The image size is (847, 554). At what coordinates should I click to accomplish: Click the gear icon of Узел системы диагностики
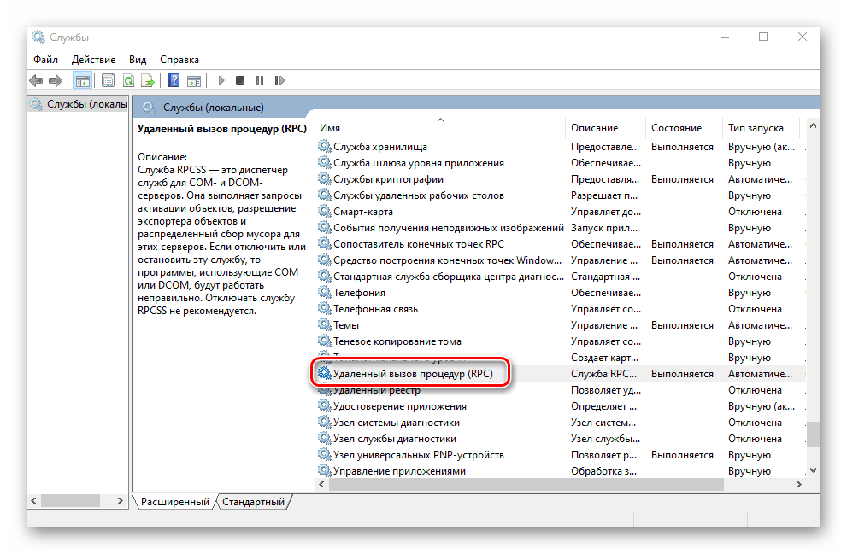click(324, 422)
